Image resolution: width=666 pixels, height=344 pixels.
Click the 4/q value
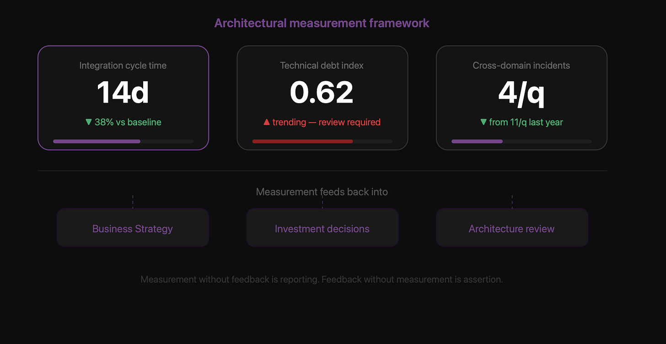(521, 94)
